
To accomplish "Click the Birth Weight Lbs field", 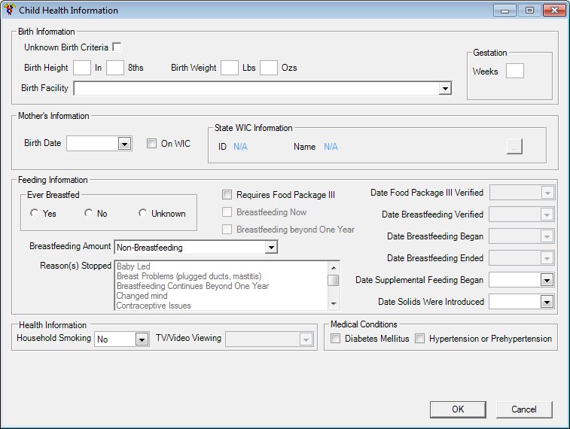I will click(x=230, y=68).
